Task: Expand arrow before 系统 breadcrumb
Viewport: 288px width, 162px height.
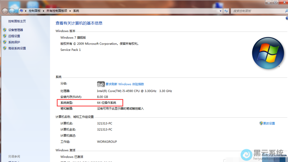Action: tap(70, 11)
